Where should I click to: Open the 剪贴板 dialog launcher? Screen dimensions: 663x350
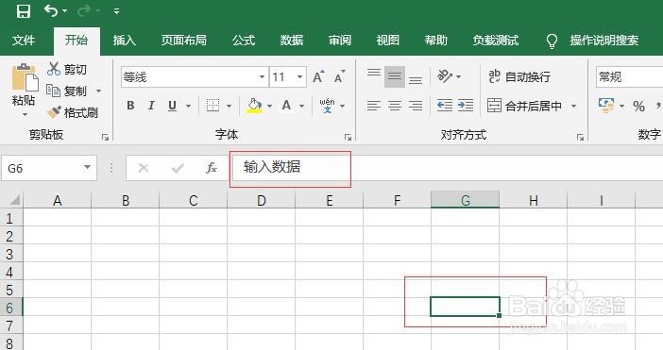pos(105,137)
